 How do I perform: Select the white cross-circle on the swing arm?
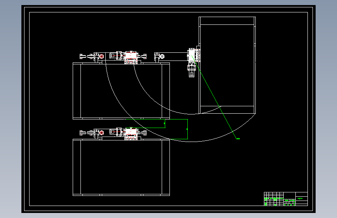[x=162, y=56]
